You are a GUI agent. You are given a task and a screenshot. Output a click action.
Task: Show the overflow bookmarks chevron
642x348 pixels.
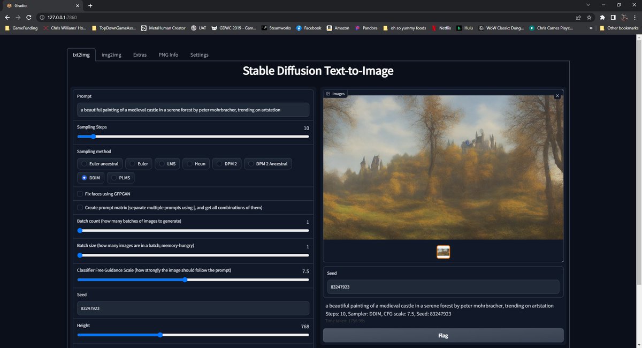[591, 28]
